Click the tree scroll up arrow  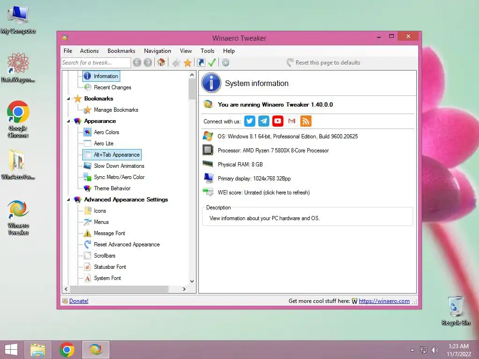click(192, 75)
